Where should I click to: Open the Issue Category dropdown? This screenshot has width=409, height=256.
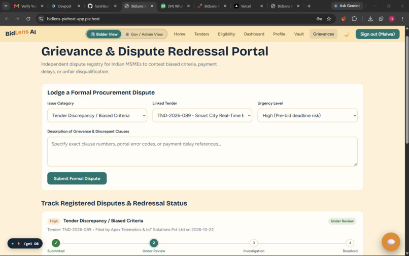coord(97,115)
